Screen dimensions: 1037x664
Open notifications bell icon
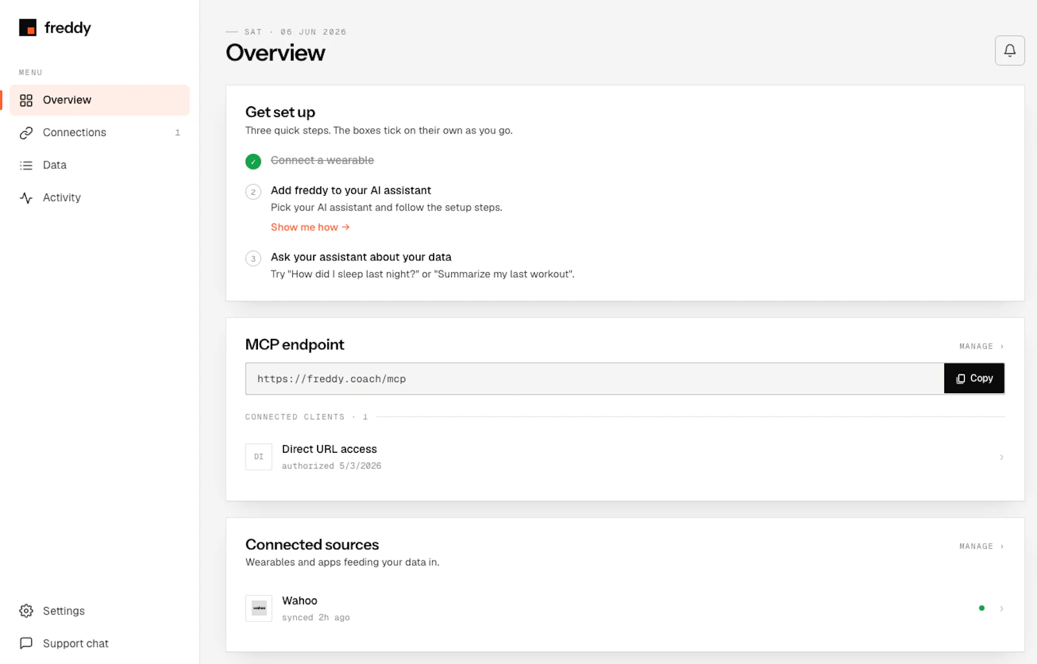coord(1009,51)
